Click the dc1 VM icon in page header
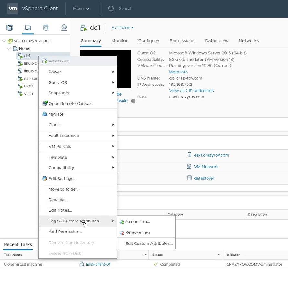 pyautogui.click(x=84, y=28)
